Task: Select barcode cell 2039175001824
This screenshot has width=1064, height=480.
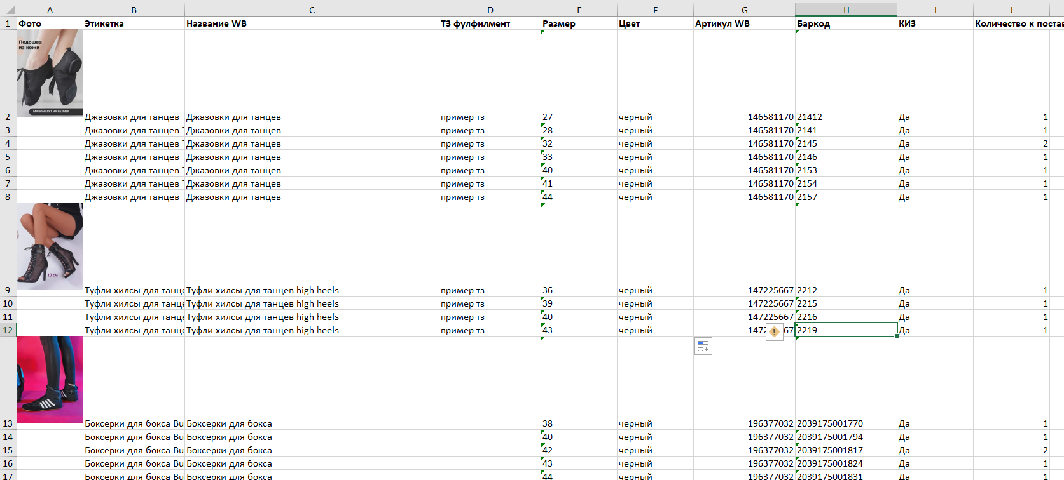Action: pos(846,463)
